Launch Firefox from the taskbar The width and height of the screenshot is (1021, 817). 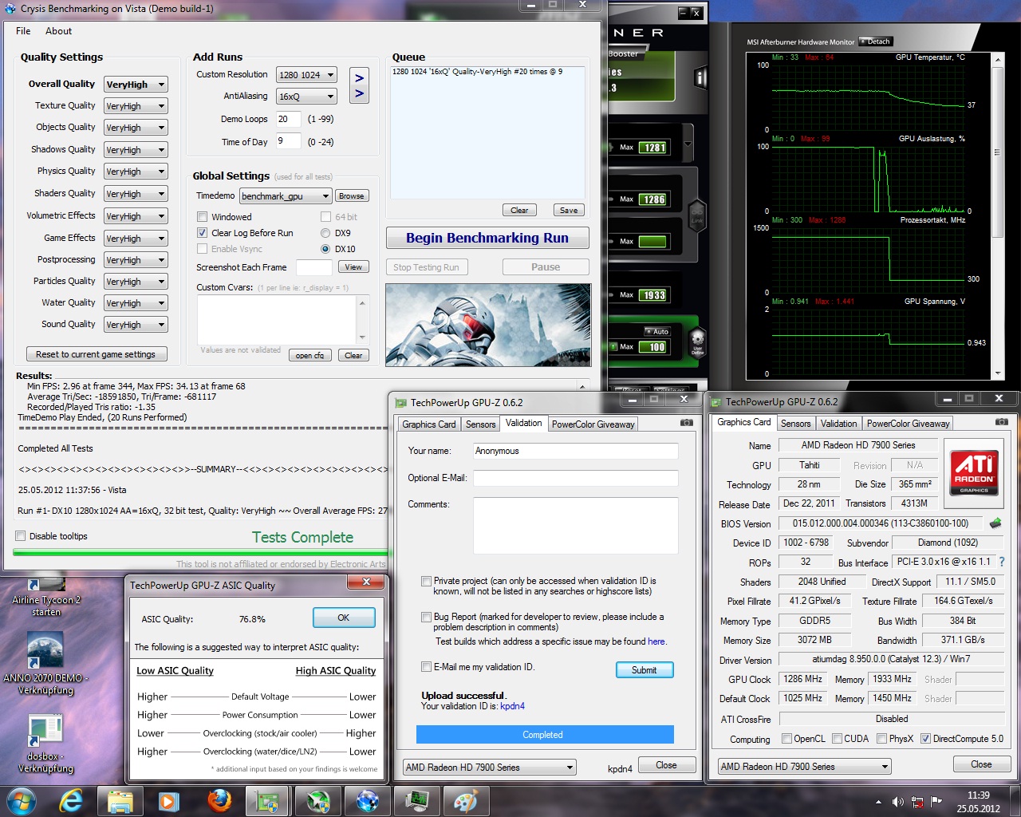click(x=219, y=800)
